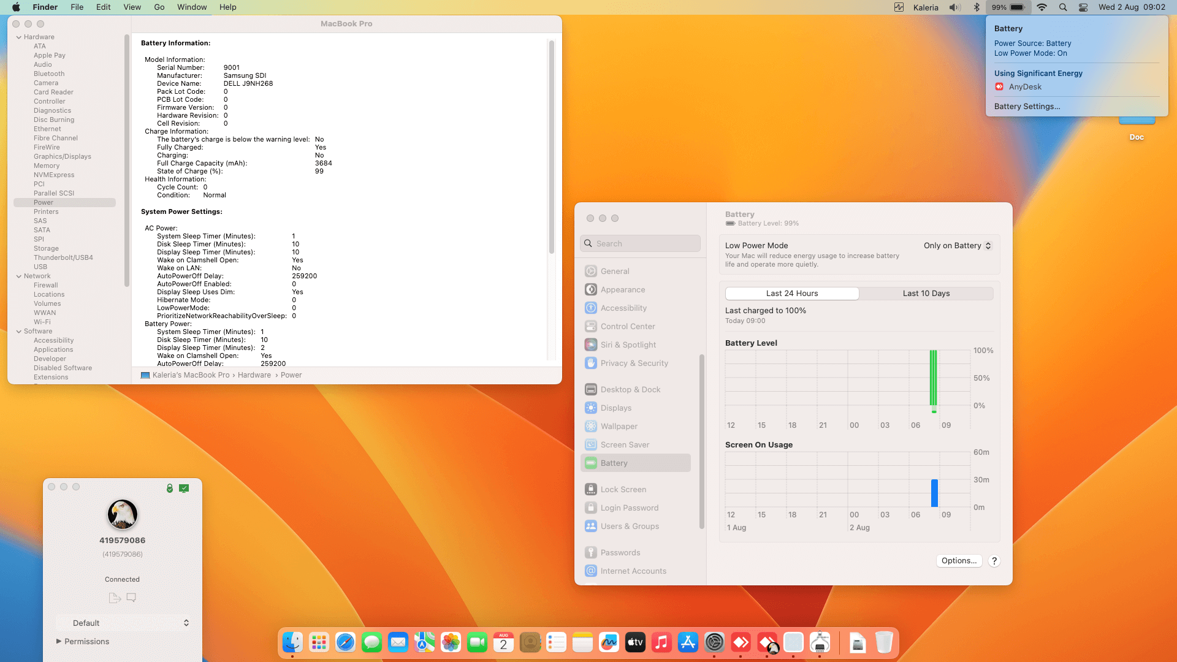Click the Bluetooth menu bar icon
This screenshot has height=662, width=1177.
977,7
